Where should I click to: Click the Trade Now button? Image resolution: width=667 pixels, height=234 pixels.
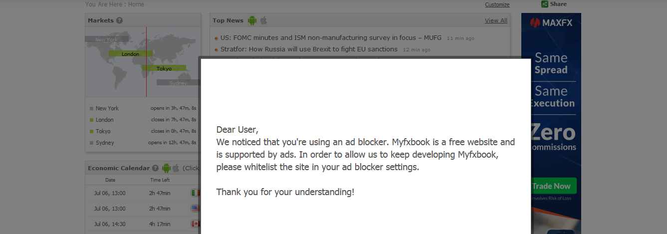[551, 186]
